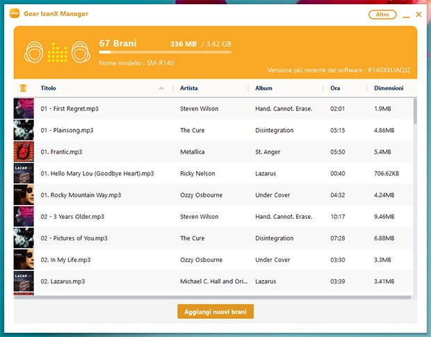Click size 9.46MB
431x337 pixels.
coord(384,217)
